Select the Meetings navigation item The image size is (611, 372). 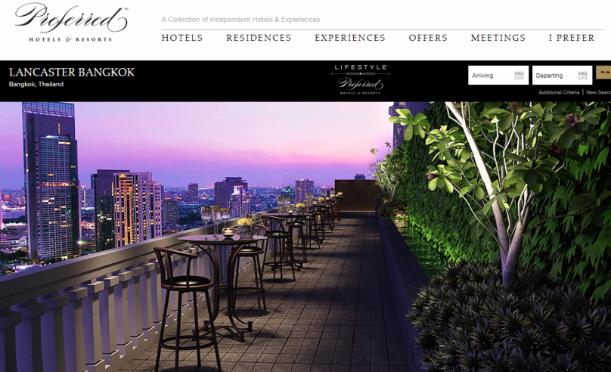click(x=498, y=38)
